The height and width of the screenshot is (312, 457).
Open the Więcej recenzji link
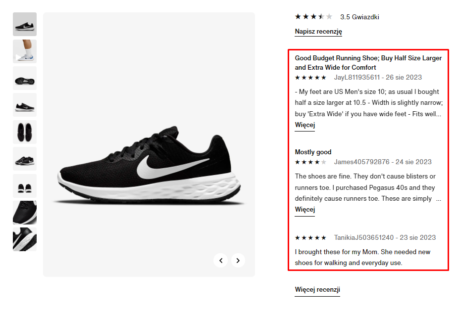[x=317, y=290]
